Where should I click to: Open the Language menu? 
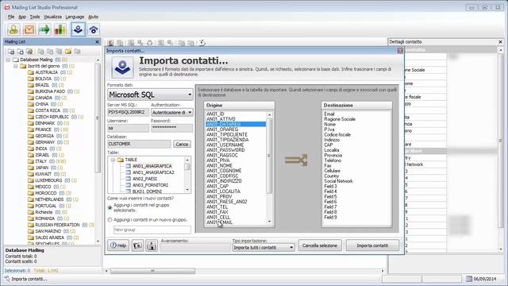coord(75,17)
